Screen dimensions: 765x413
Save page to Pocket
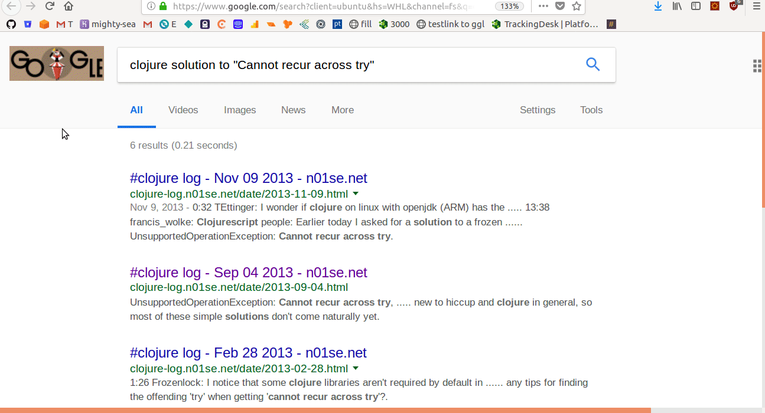point(560,6)
